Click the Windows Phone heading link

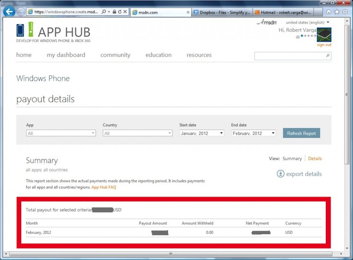tap(43, 79)
